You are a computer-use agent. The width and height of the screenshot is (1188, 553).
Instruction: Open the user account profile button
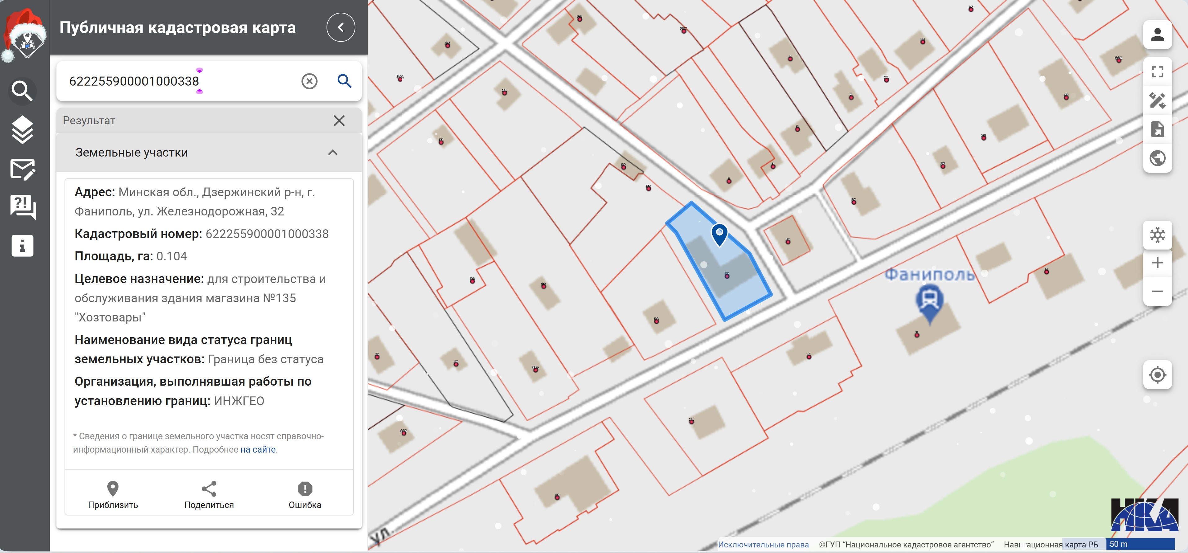click(1157, 35)
